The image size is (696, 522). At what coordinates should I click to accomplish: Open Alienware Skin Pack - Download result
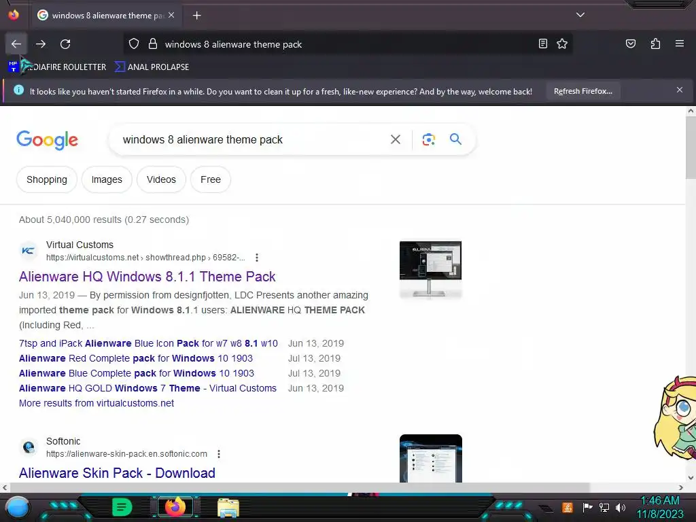click(117, 473)
